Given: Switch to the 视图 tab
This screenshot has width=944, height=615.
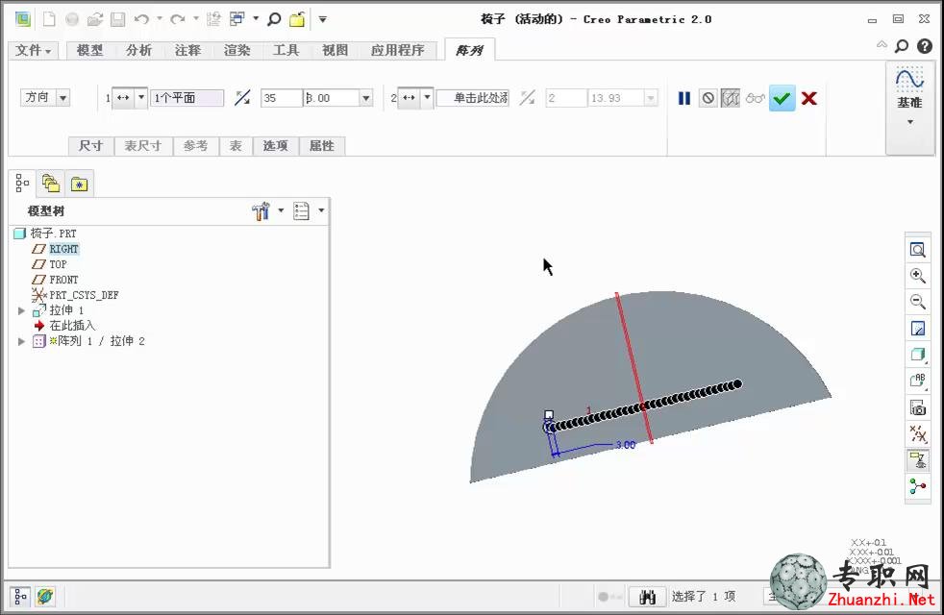Looking at the screenshot, I should click(335, 50).
